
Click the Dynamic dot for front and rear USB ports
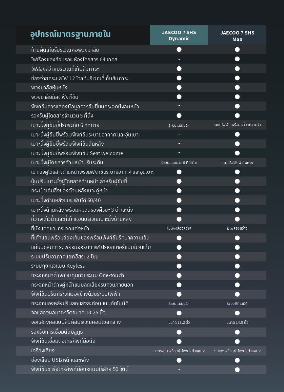(x=179, y=360)
